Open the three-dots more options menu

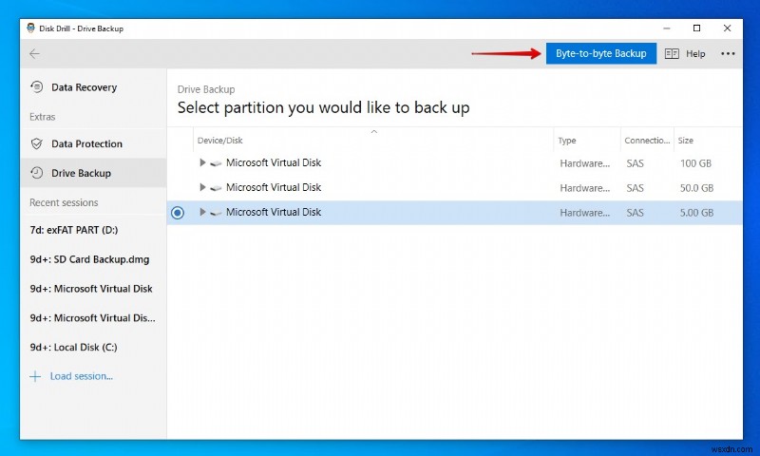point(728,54)
